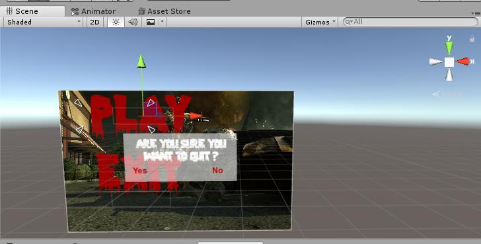This screenshot has height=244, width=481.
Task: Click the Yes button in quit dialog
Action: tap(140, 171)
